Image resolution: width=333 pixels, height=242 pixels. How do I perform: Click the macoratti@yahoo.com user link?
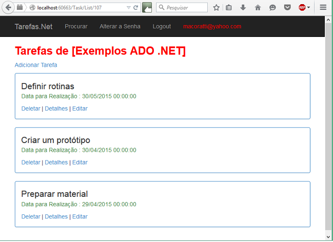(x=212, y=26)
